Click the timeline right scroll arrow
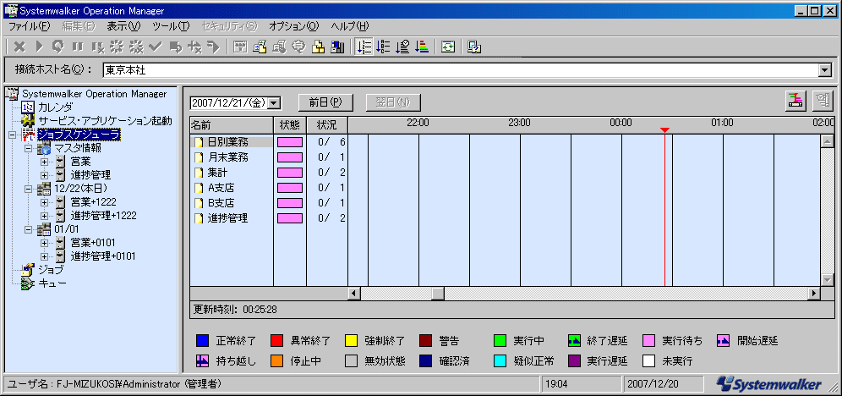Screen dimensions: 842x396 click(x=814, y=294)
